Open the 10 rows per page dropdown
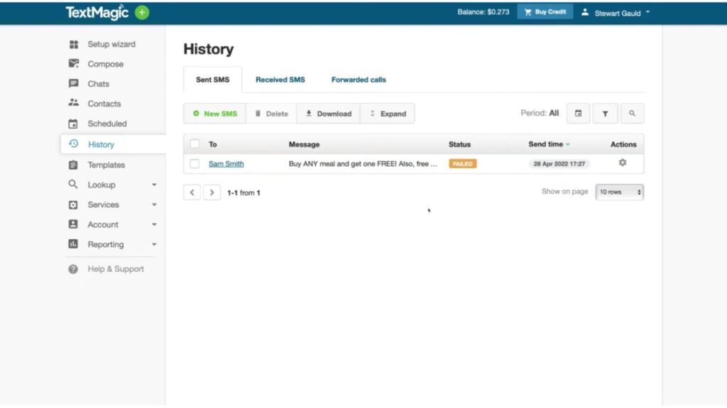Image resolution: width=727 pixels, height=408 pixels. pyautogui.click(x=619, y=192)
